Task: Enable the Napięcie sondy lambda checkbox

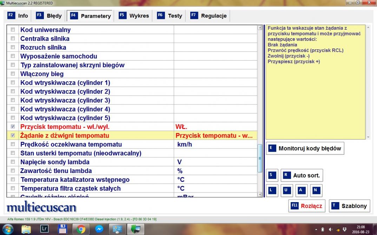Action: (13, 162)
